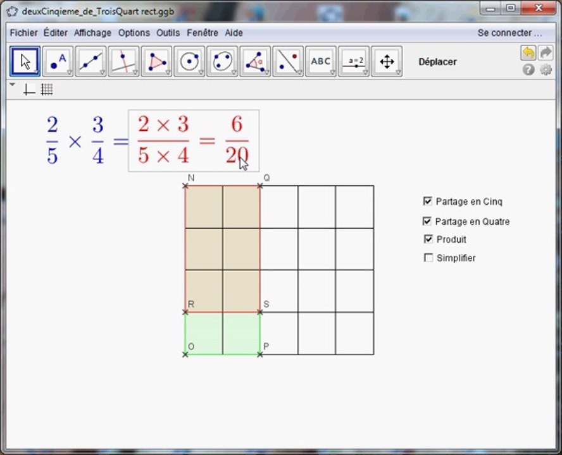Select the Perpendicular line tool
The width and height of the screenshot is (562, 455).
pyautogui.click(x=123, y=61)
